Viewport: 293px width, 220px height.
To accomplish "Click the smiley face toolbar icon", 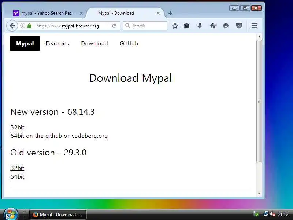I will (x=226, y=26).
